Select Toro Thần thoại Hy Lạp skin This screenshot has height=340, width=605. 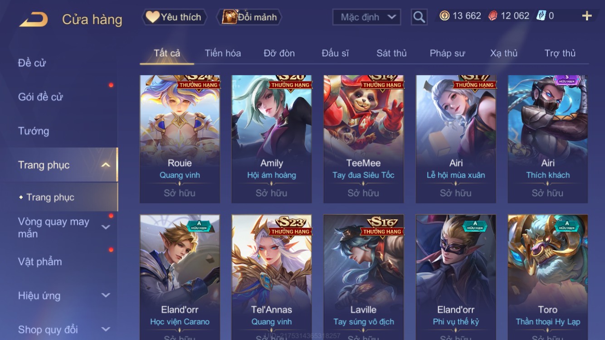[x=547, y=277]
